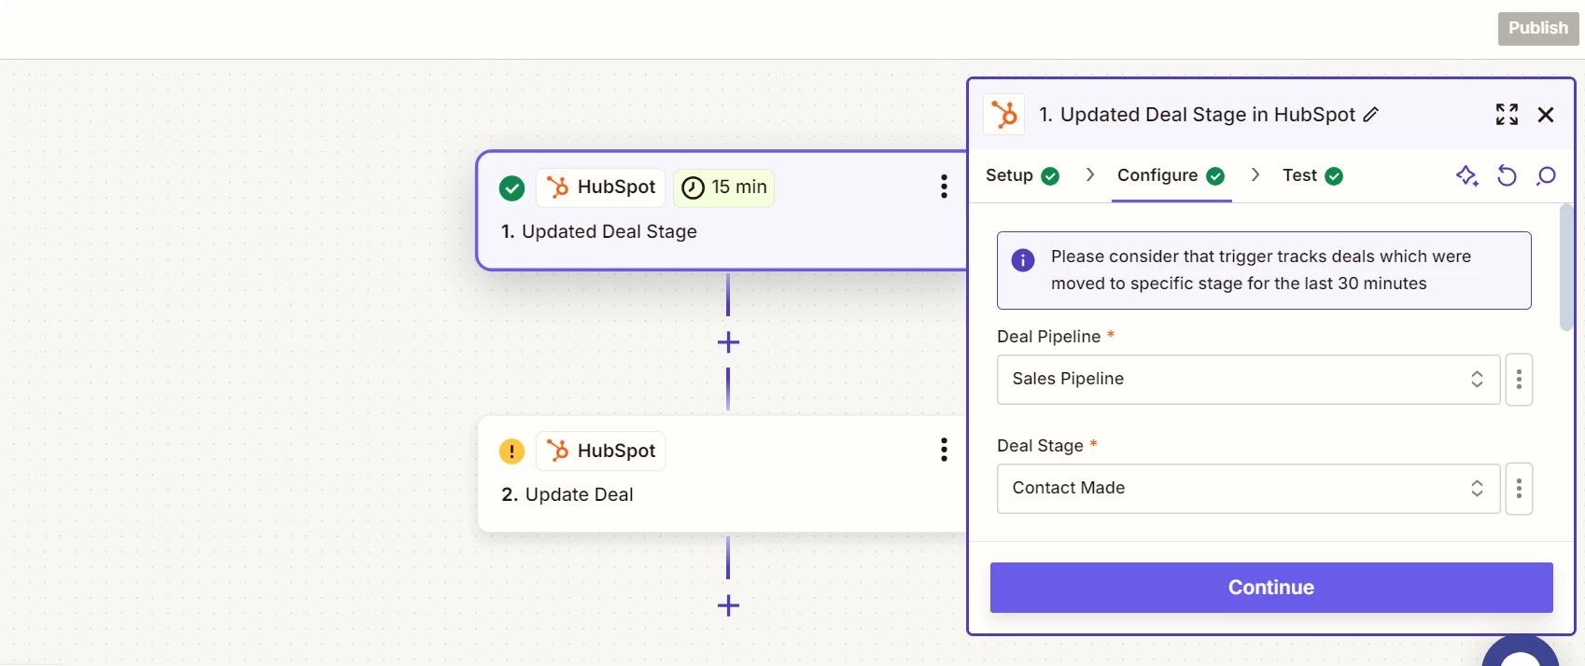The height and width of the screenshot is (666, 1585).
Task: Switch to the Setup tab
Action: (x=1022, y=175)
